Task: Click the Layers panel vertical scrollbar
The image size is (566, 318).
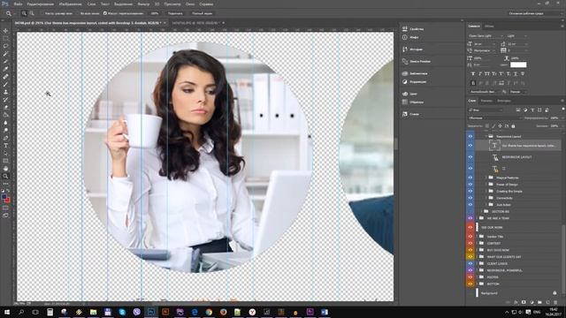Action: pos(563,260)
